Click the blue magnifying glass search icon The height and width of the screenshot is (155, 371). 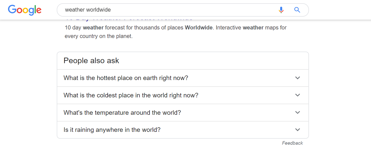click(297, 10)
